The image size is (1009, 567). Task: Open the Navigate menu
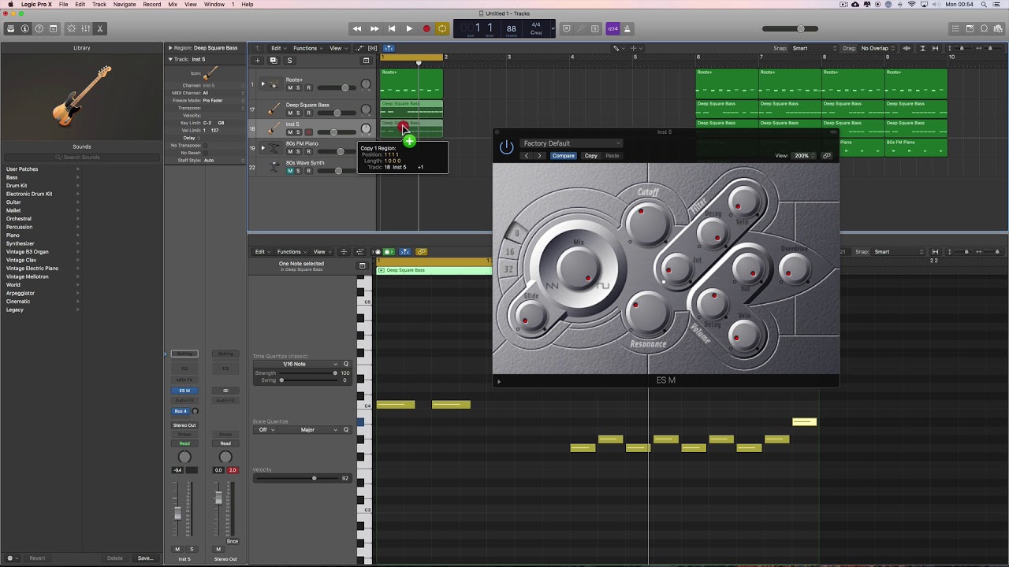point(125,5)
